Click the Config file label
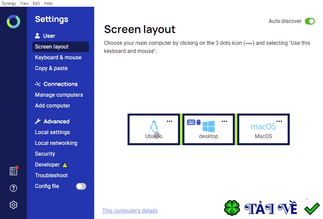This screenshot has height=219, width=323. click(47, 186)
